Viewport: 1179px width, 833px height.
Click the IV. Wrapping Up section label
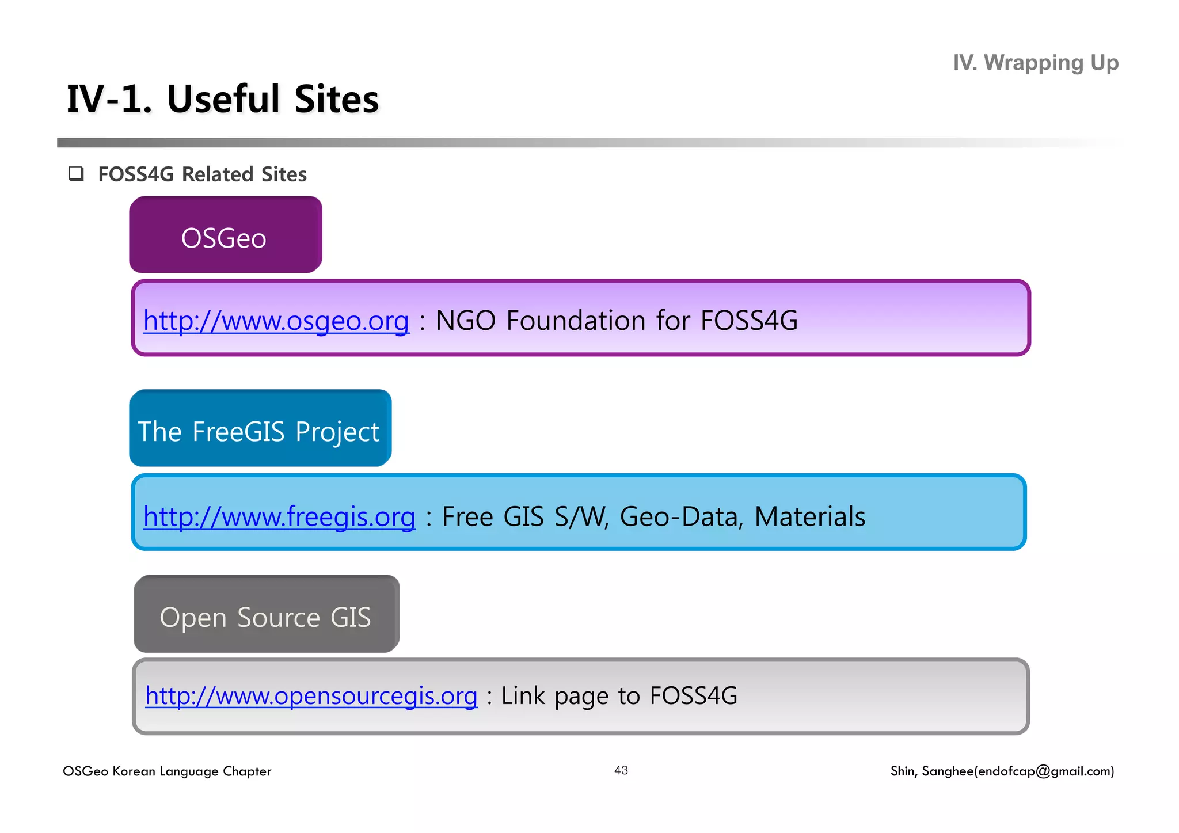tap(1035, 62)
